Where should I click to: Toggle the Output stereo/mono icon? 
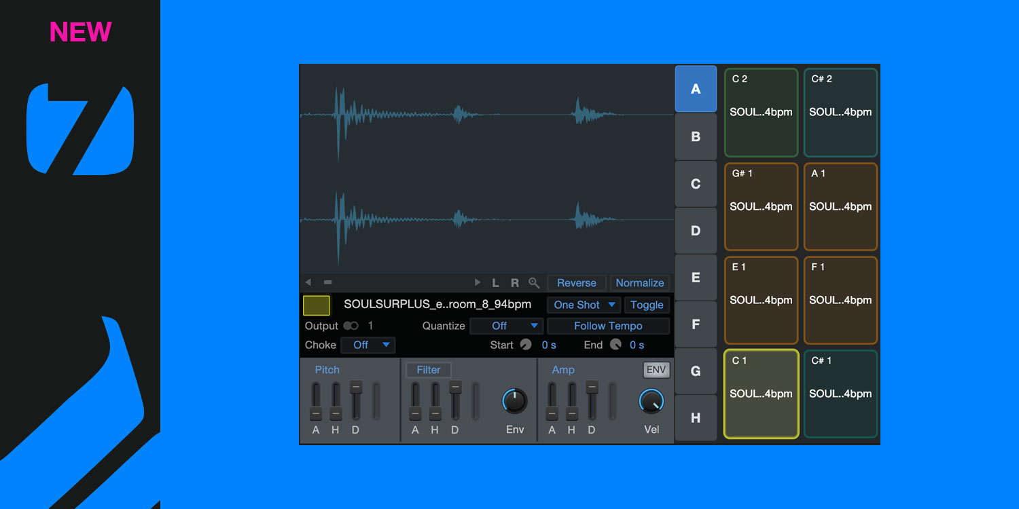[351, 326]
